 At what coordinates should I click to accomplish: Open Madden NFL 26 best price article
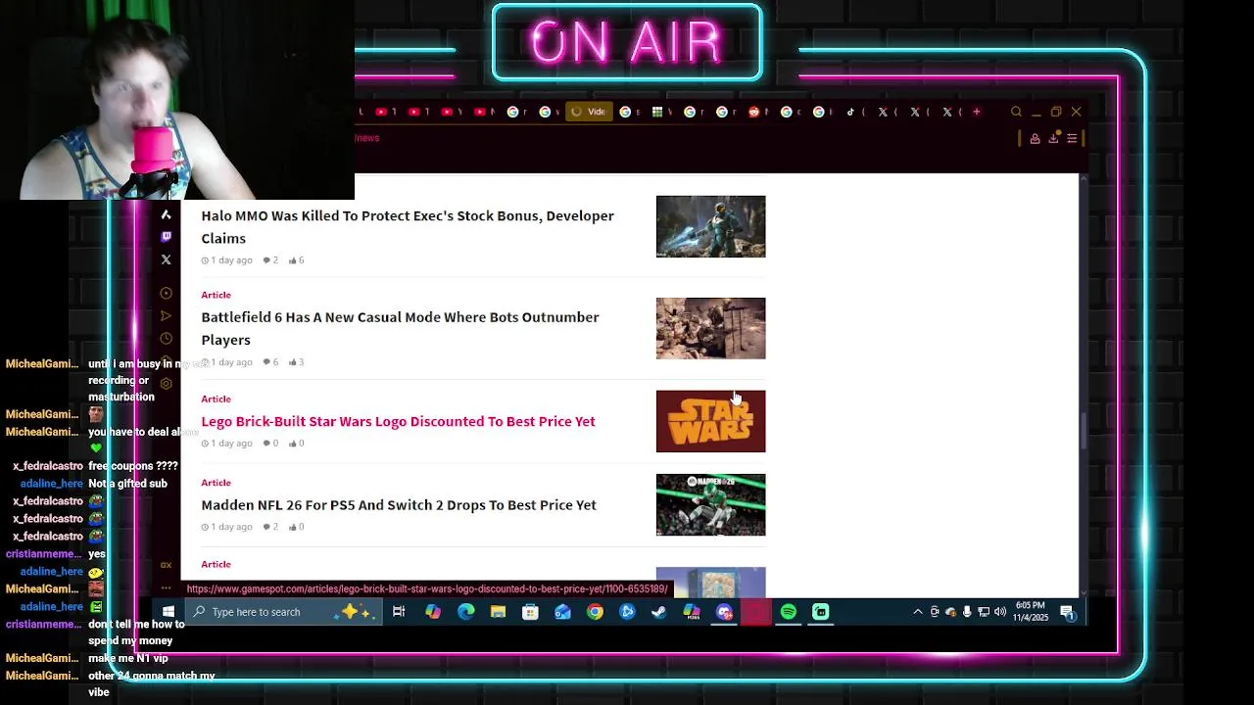coord(399,505)
